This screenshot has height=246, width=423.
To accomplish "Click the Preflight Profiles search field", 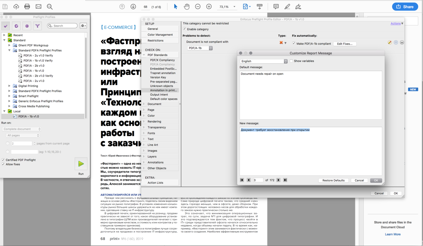I will coord(62,26).
